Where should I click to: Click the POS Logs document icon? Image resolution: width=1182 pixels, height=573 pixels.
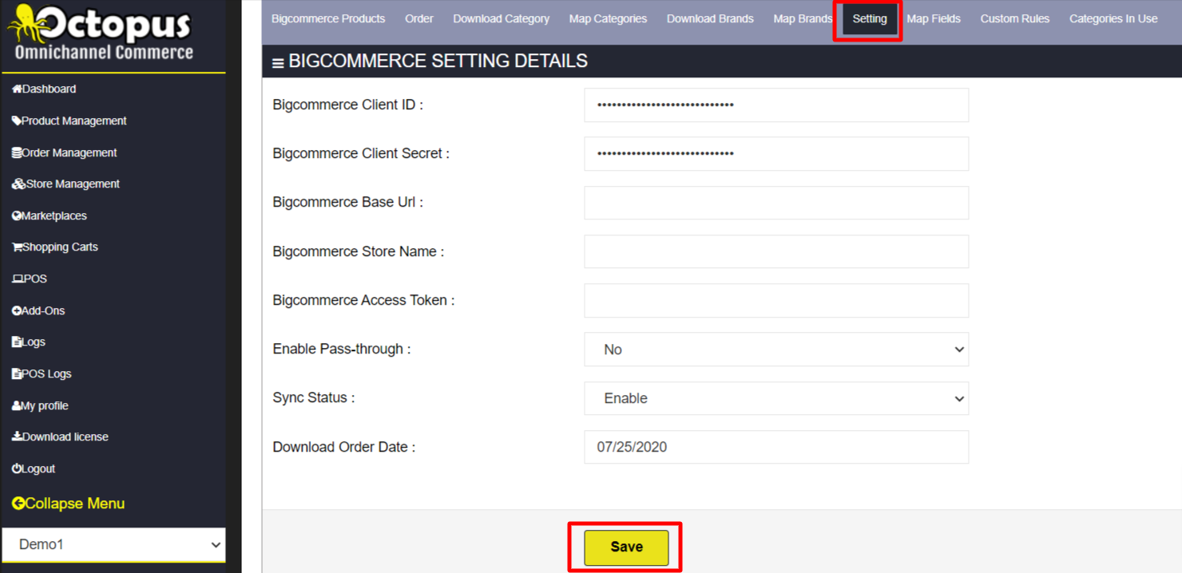(x=17, y=374)
